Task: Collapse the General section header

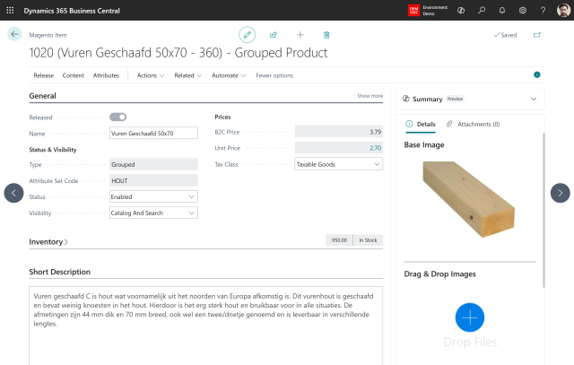Action: (x=42, y=96)
